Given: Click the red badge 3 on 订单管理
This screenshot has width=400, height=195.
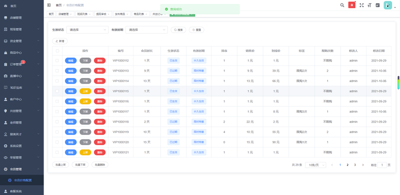Looking at the screenshot, I should click(23, 62).
